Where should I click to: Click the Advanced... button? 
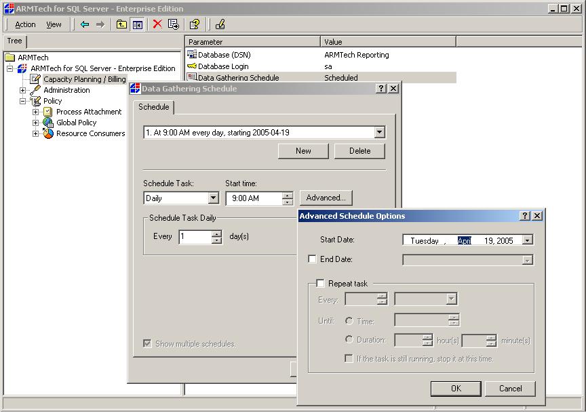point(326,198)
